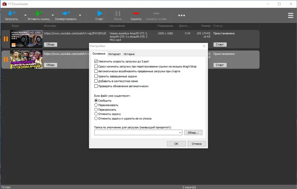Click Старт button in second download row
The image size is (297, 189).
[x=220, y=65]
